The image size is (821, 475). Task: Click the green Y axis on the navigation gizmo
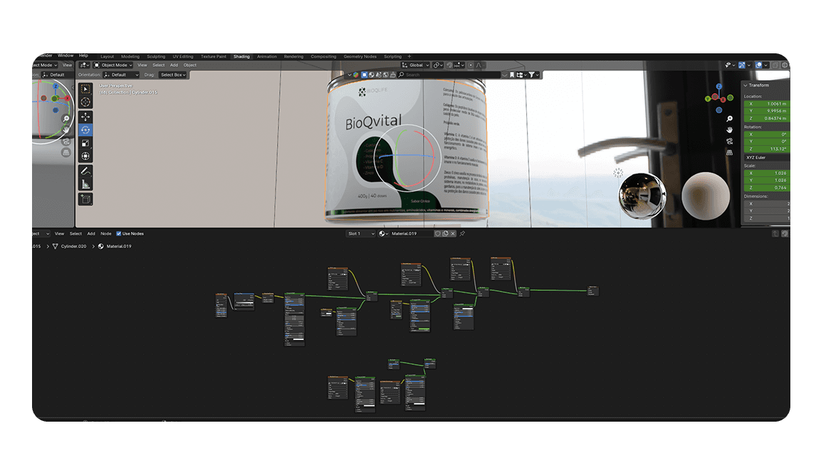708,99
